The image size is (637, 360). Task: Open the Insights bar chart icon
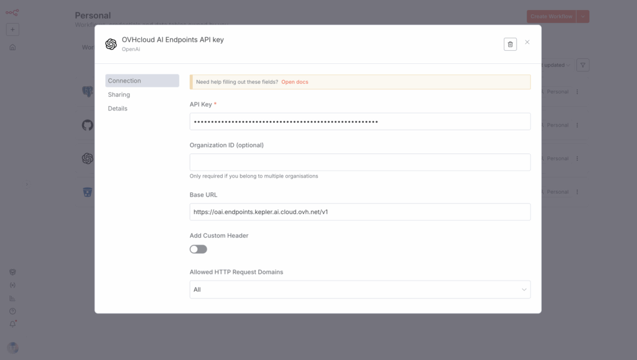pyautogui.click(x=12, y=298)
